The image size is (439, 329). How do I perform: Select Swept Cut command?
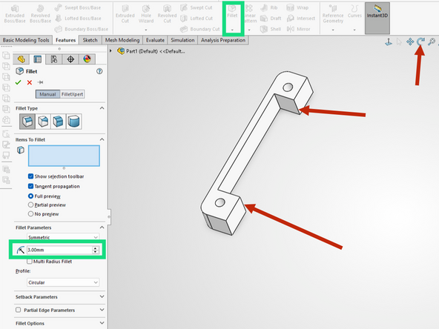(x=197, y=7)
